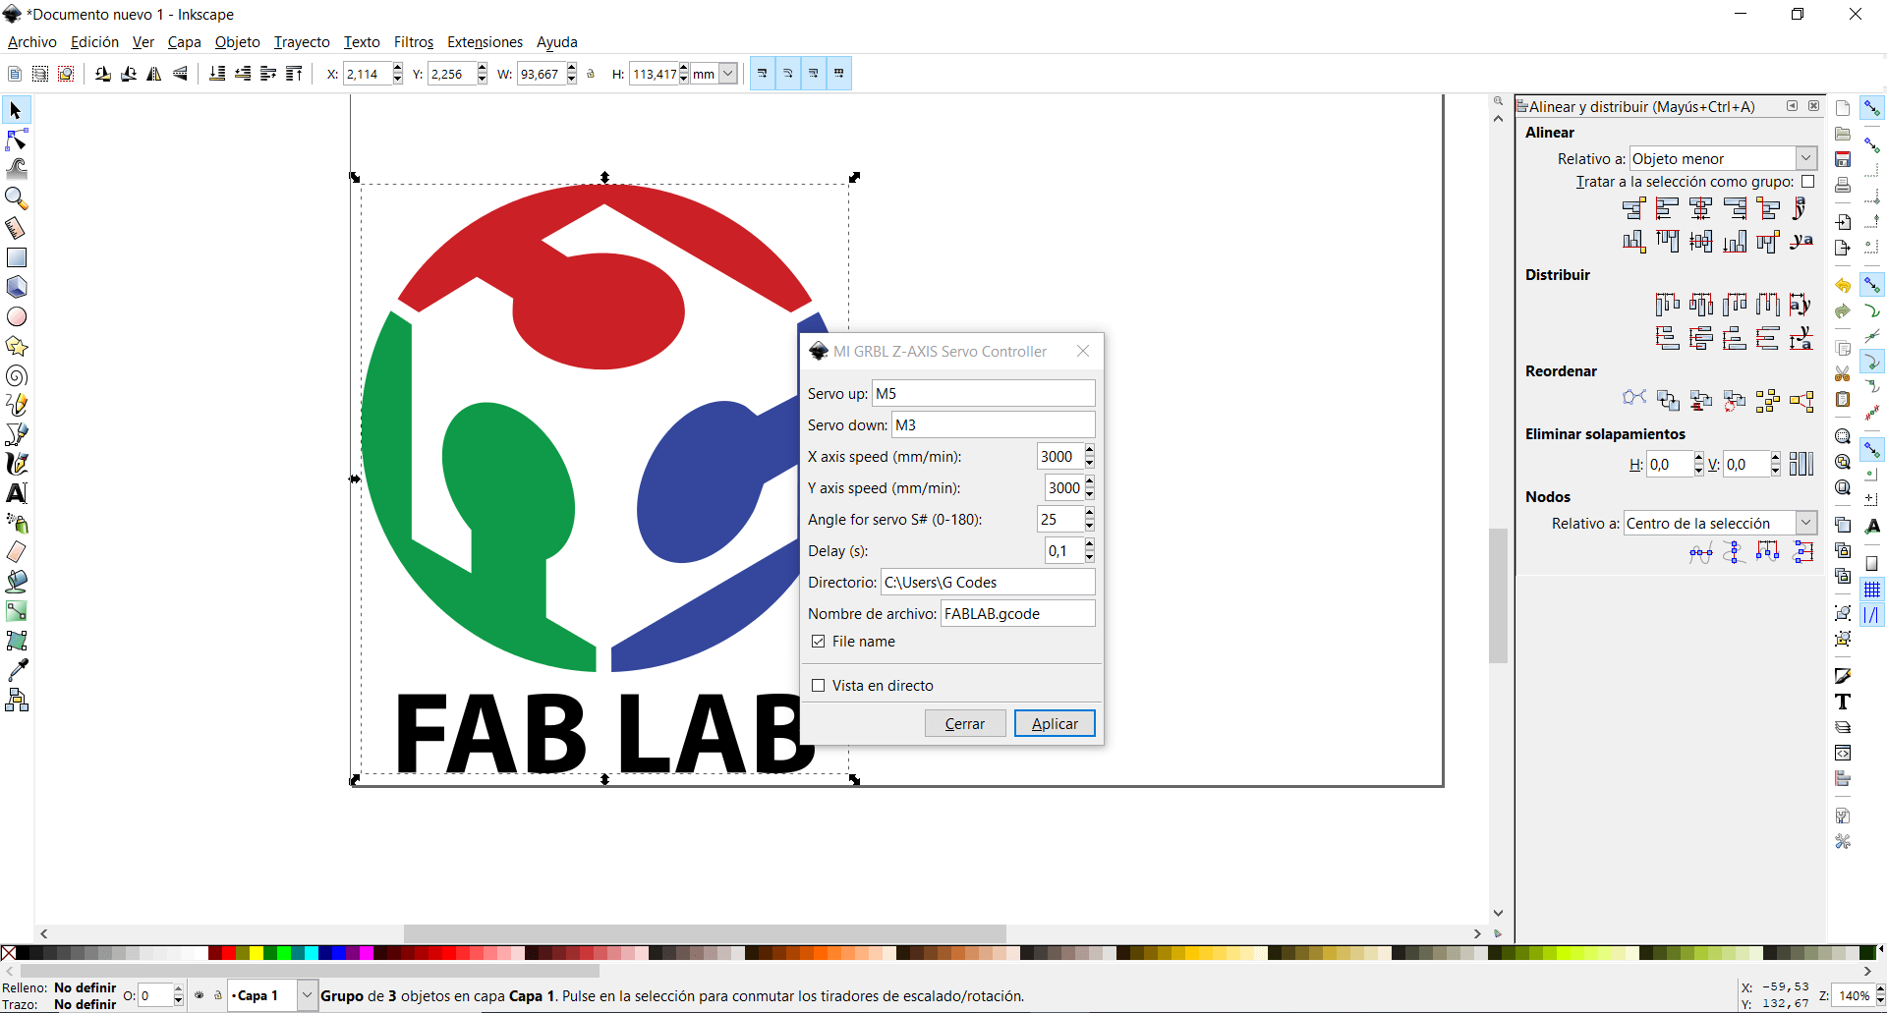Click the canvas horizontal scrollbar thumb
This screenshot has width=1887, height=1013.
point(705,933)
